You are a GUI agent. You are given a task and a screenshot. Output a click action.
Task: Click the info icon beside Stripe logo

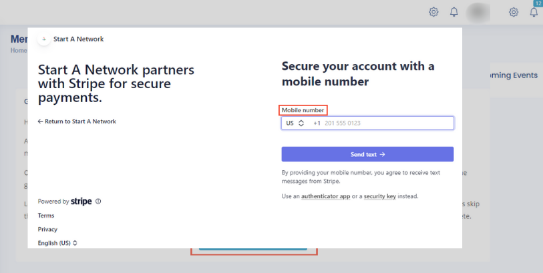pyautogui.click(x=98, y=201)
